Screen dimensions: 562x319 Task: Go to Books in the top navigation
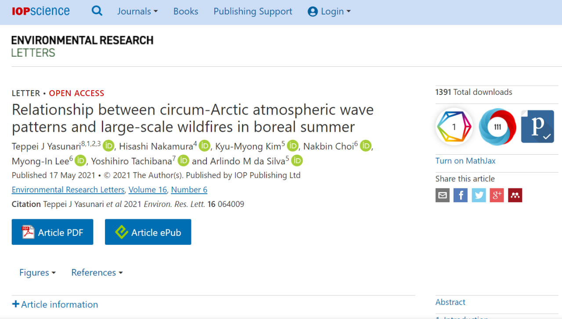coord(186,11)
